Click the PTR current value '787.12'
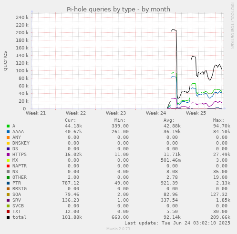This screenshot has height=234, width=237. coord(71,183)
